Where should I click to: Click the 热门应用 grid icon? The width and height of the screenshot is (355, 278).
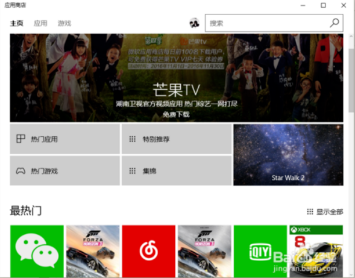[20, 139]
